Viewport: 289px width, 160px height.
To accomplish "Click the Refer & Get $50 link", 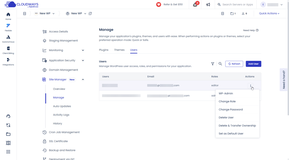I will [173, 5].
